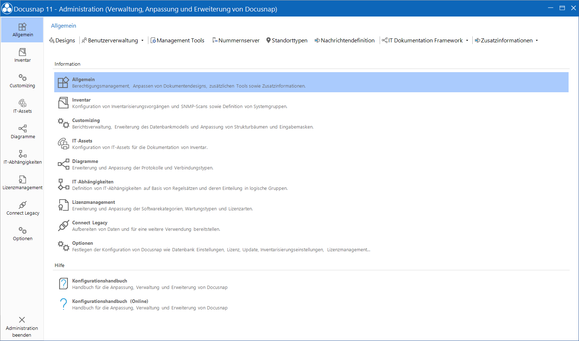Click the Inventar description about SNMP-Scans
579x341 pixels.
click(x=180, y=107)
